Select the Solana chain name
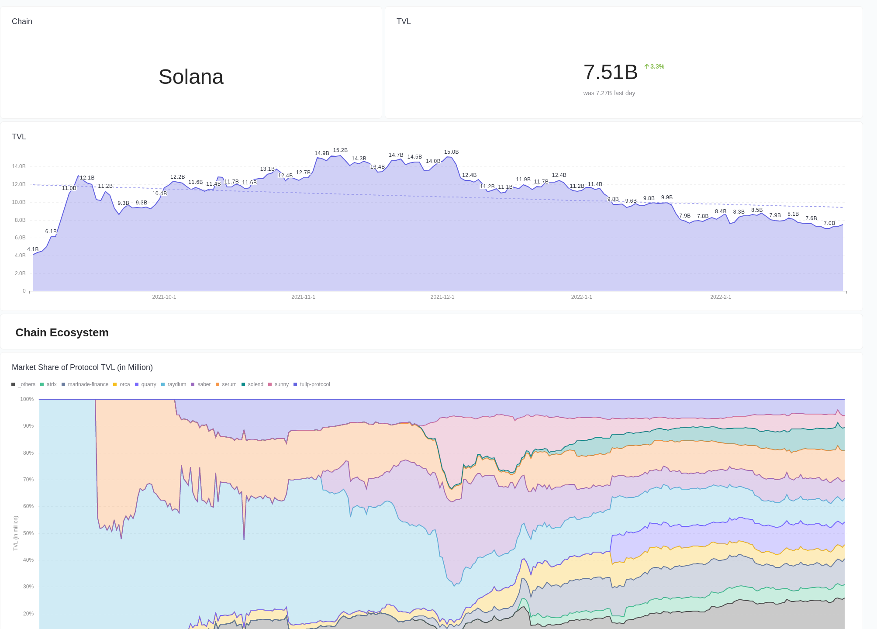Image resolution: width=877 pixels, height=629 pixels. pos(191,77)
